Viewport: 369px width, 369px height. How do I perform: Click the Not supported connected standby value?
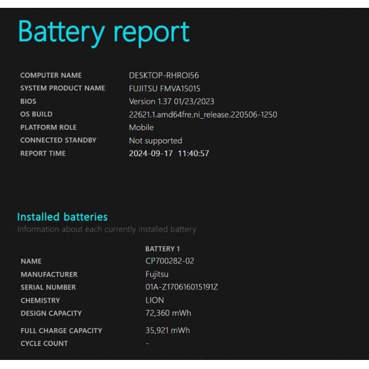155,140
